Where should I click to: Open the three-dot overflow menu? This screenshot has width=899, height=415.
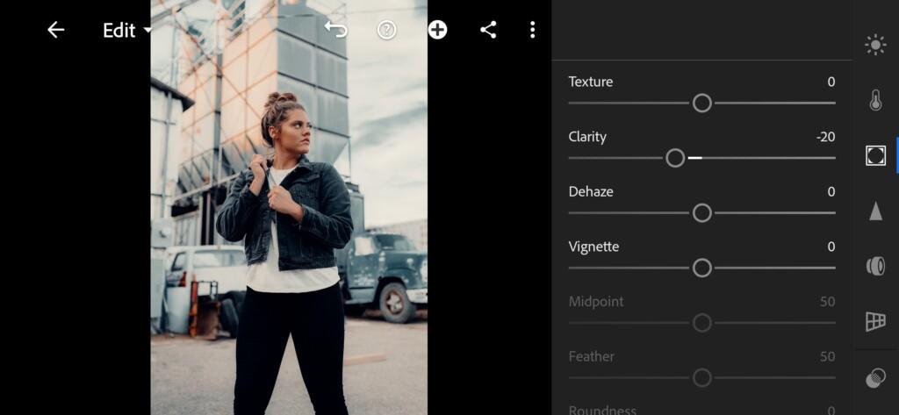(x=533, y=30)
